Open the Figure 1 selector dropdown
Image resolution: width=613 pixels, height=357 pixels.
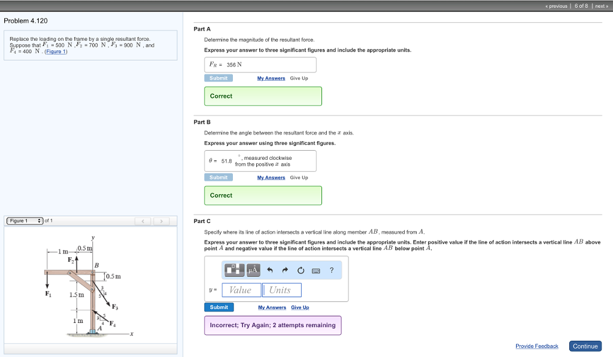24,221
